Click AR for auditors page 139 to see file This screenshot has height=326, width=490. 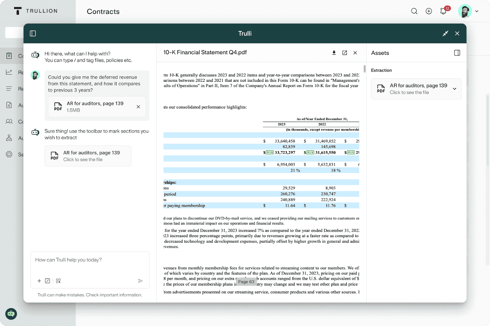(88, 156)
